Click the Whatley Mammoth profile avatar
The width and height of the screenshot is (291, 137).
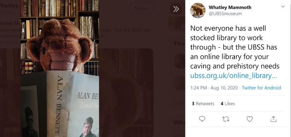point(198,11)
